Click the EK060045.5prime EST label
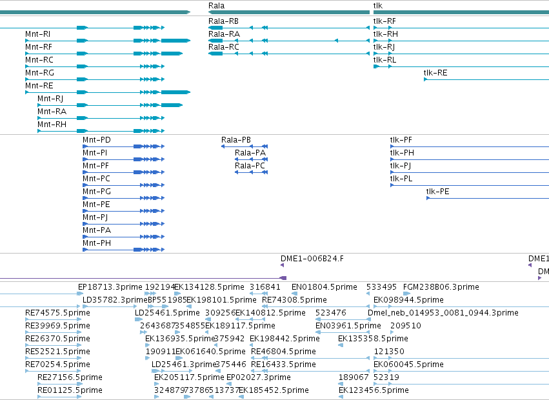The height and width of the screenshot is (400, 549). point(408,365)
